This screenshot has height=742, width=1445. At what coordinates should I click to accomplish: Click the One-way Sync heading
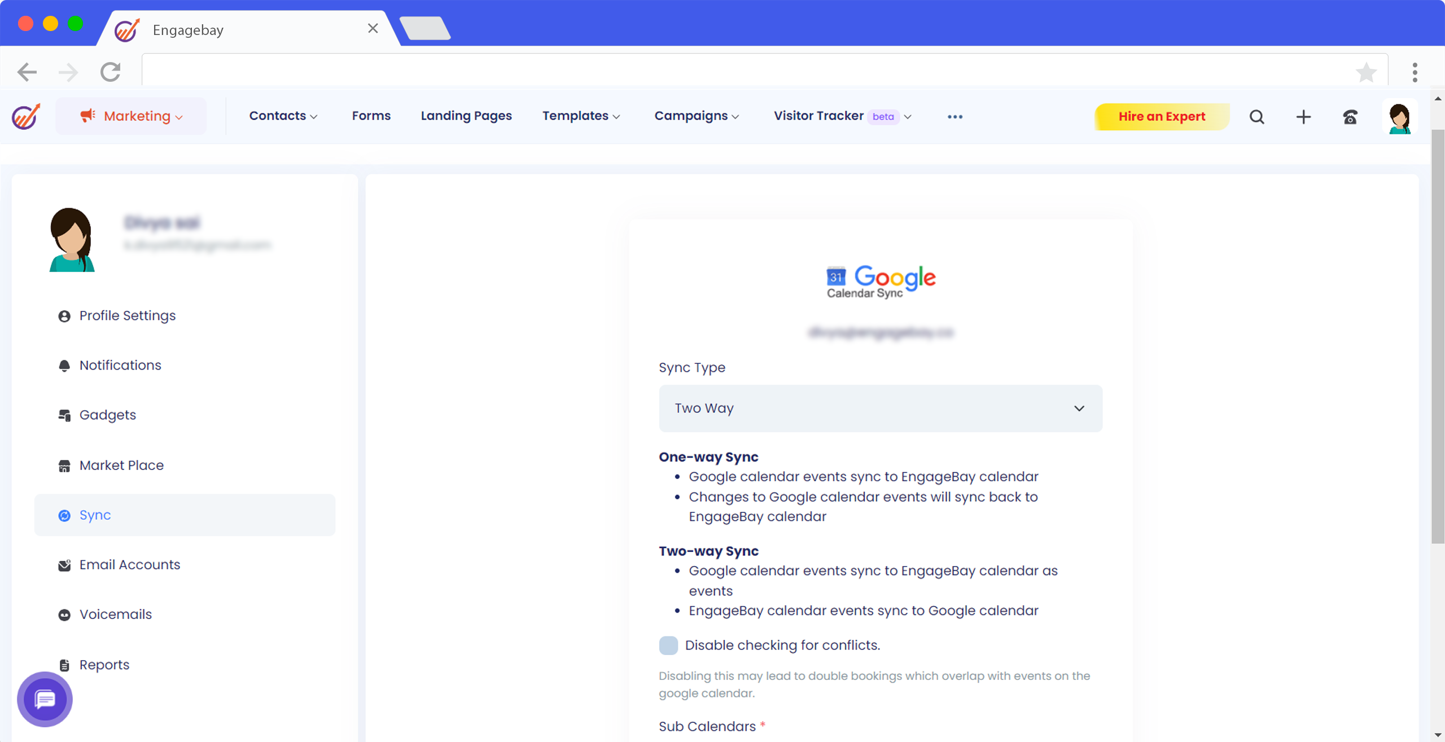point(708,457)
